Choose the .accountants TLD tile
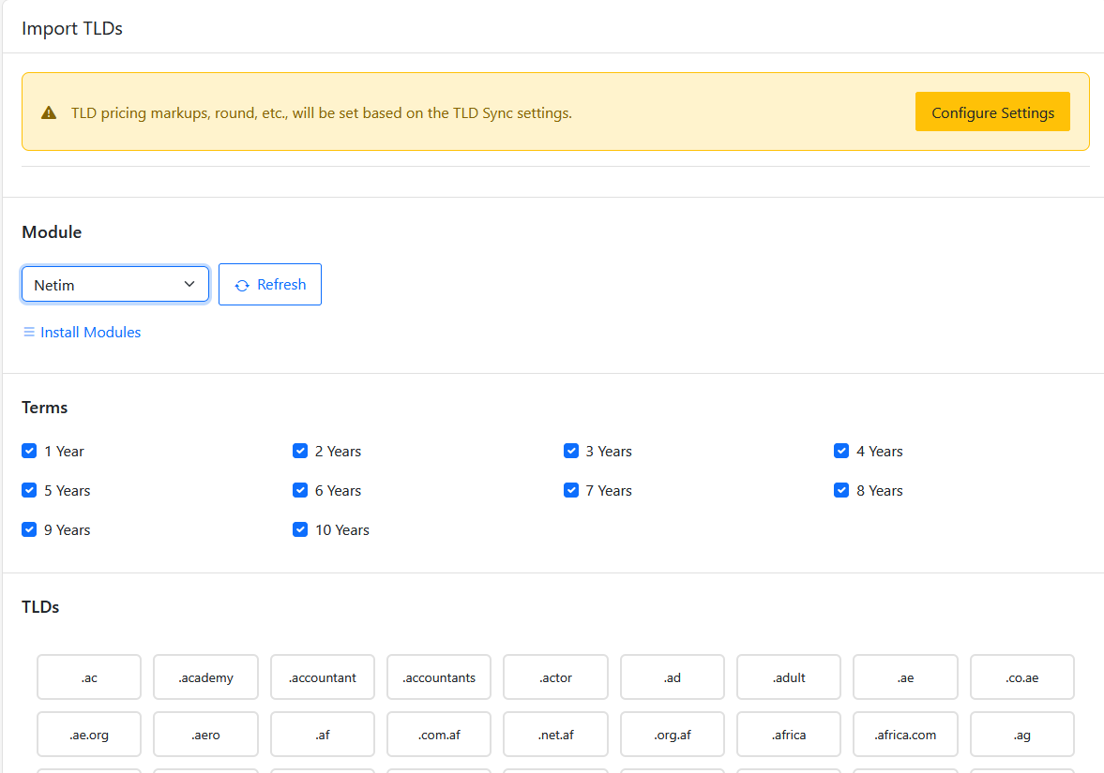Screen dimensions: 1104x773 coord(439,677)
